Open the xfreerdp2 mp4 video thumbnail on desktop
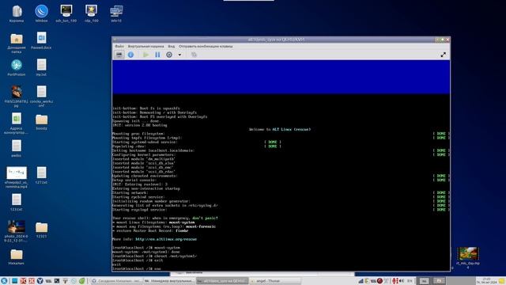The height and width of the screenshot is (285, 506). [17, 177]
